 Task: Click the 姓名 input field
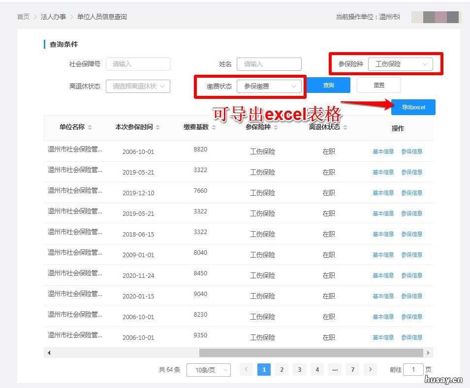point(269,64)
